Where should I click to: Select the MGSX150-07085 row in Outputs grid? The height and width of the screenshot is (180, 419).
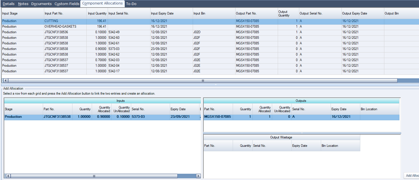[218, 117]
